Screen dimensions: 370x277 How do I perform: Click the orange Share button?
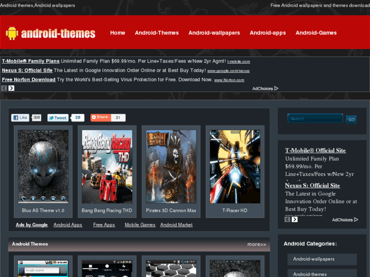pyautogui.click(x=101, y=117)
